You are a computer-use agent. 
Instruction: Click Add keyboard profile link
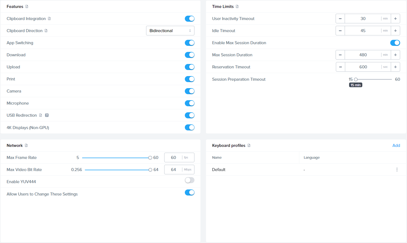396,146
